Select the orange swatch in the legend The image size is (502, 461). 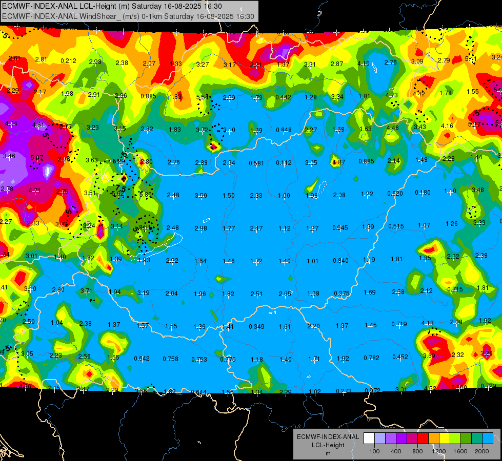[x=434, y=438]
